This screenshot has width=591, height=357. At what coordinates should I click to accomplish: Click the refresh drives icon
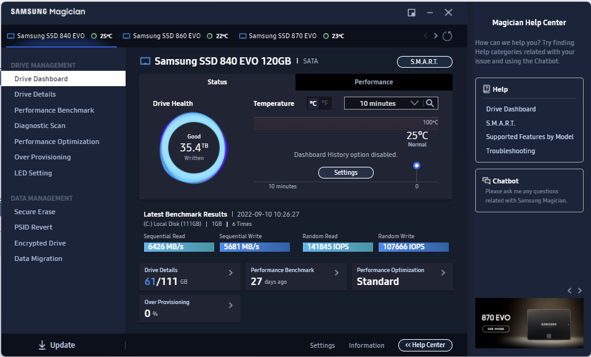[447, 36]
